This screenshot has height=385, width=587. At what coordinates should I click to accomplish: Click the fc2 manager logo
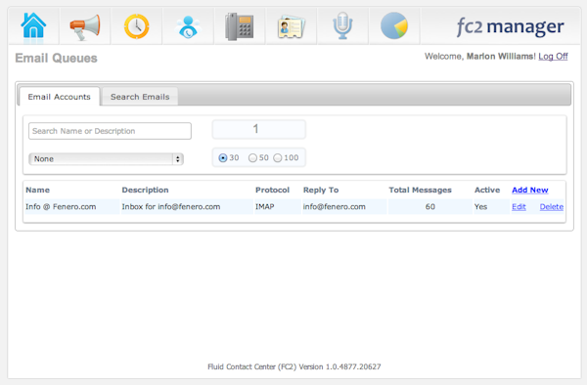coord(510,27)
